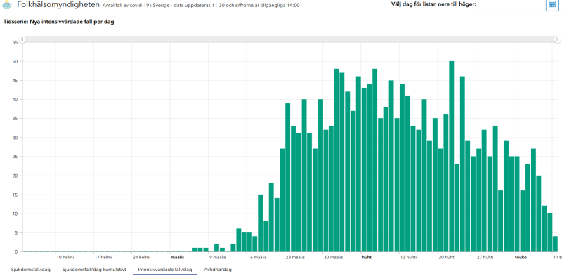
Task: Open the Avlidna/dag tab
Action: pyautogui.click(x=218, y=270)
